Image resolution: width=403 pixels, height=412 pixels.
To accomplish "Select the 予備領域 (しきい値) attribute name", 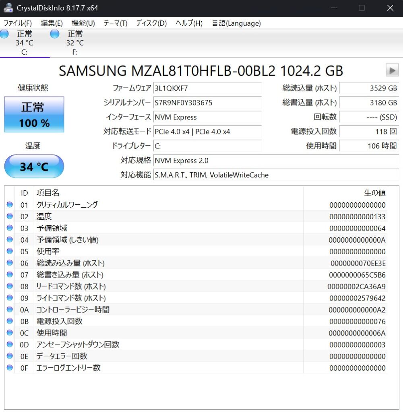I will pos(68,240).
